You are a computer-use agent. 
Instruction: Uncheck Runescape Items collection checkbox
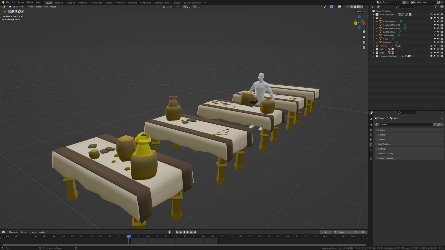coord(431,14)
